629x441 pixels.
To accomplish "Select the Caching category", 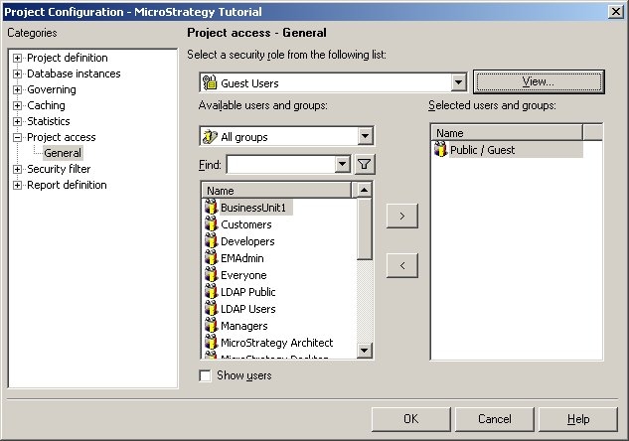I will pos(46,105).
